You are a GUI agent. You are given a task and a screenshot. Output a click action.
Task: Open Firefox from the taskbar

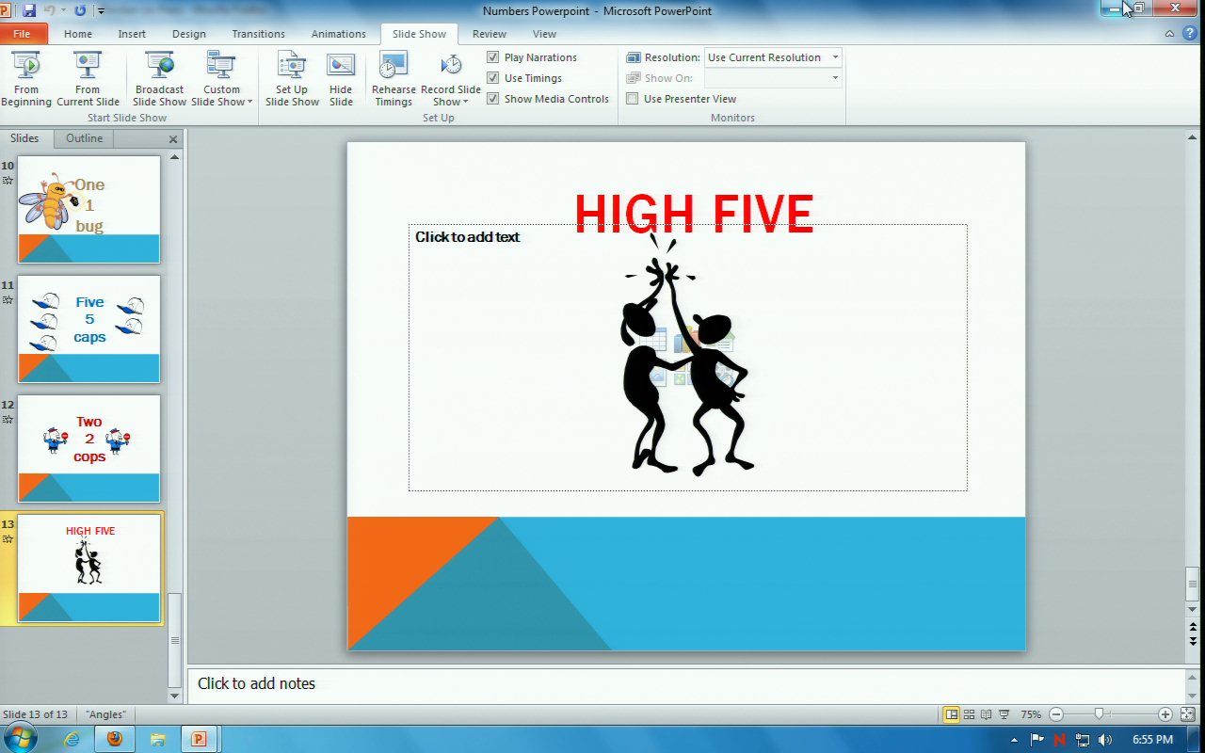[115, 739]
